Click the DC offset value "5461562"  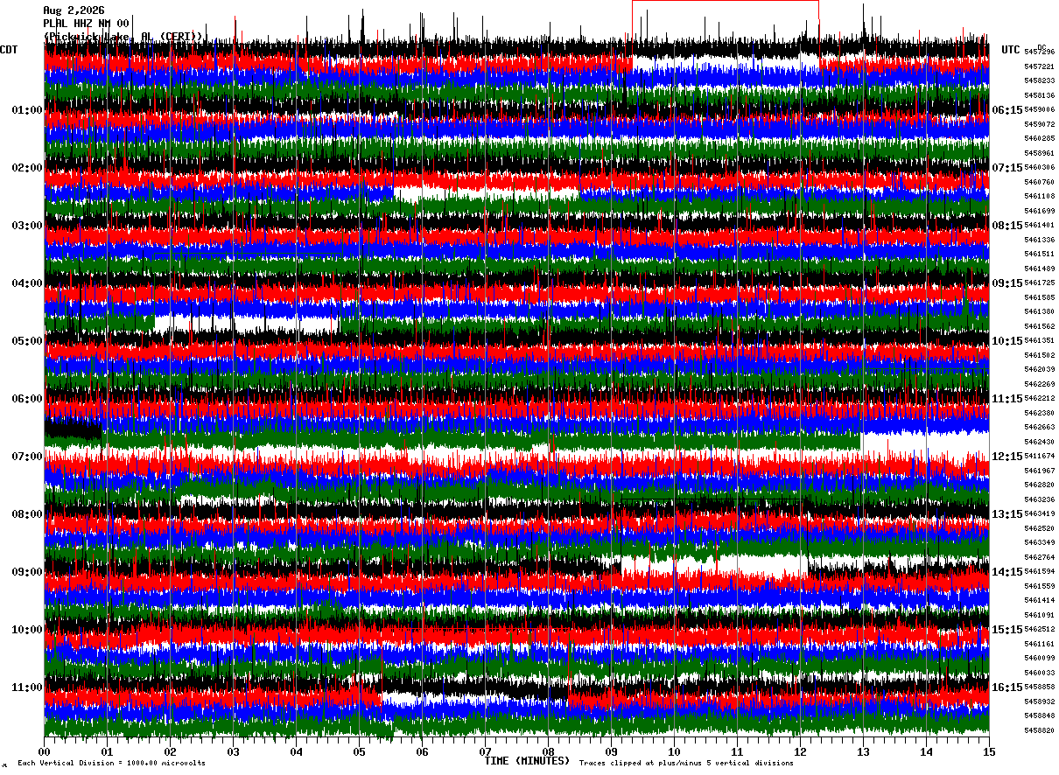coord(1039,326)
